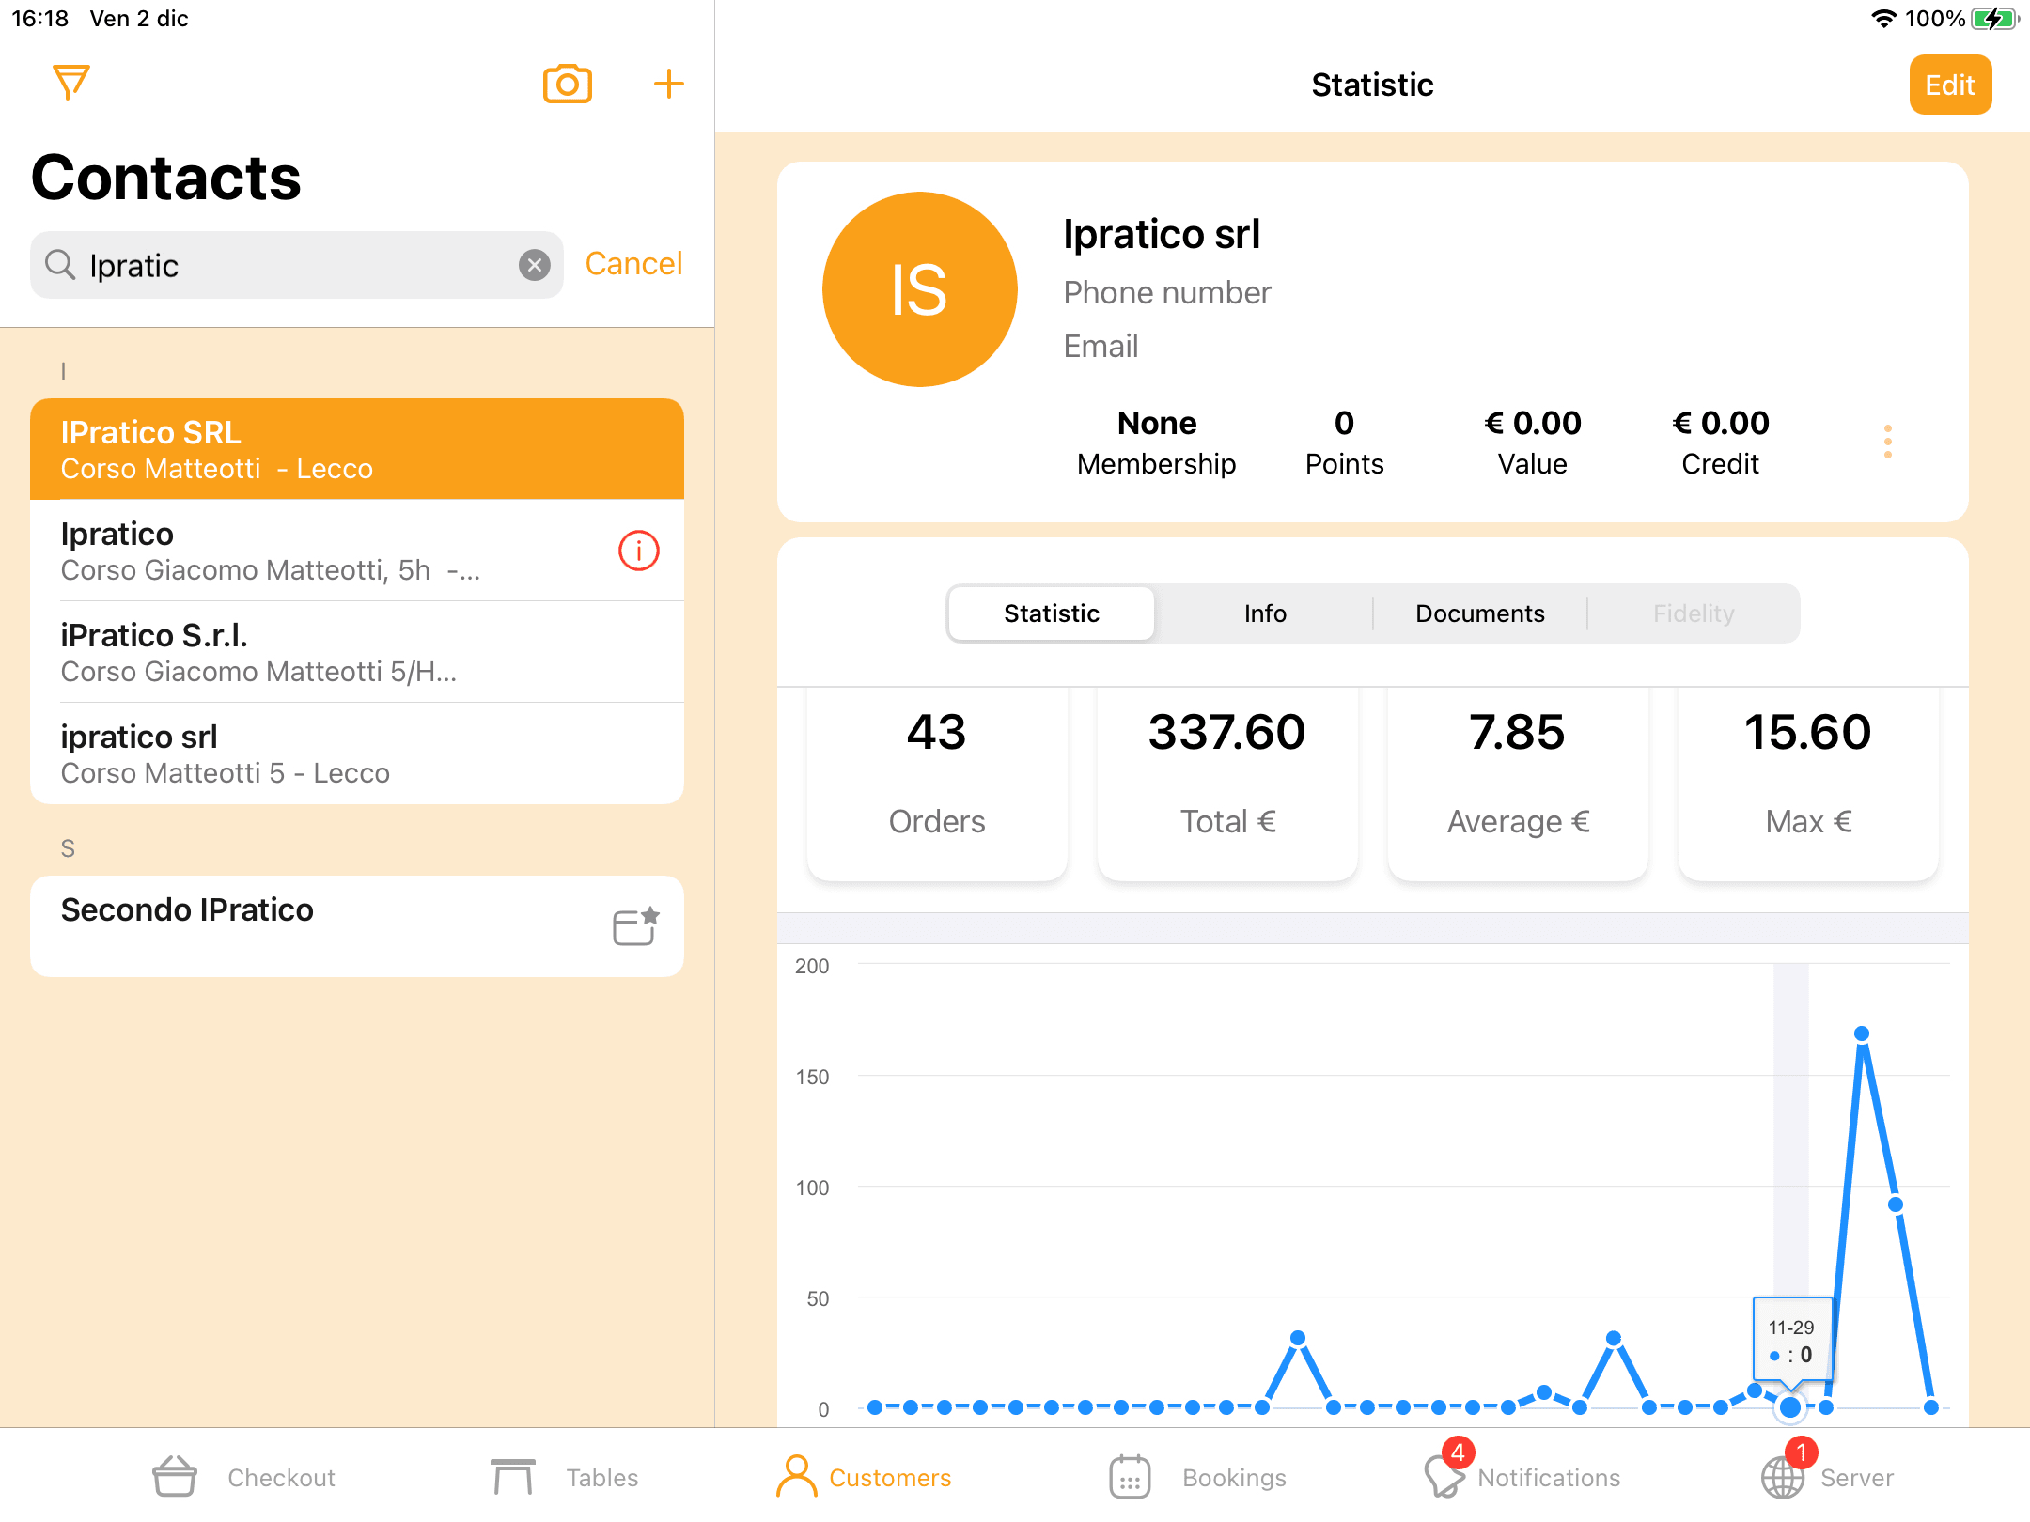Switch to the Documents segment
2030x1522 pixels.
1479,613
